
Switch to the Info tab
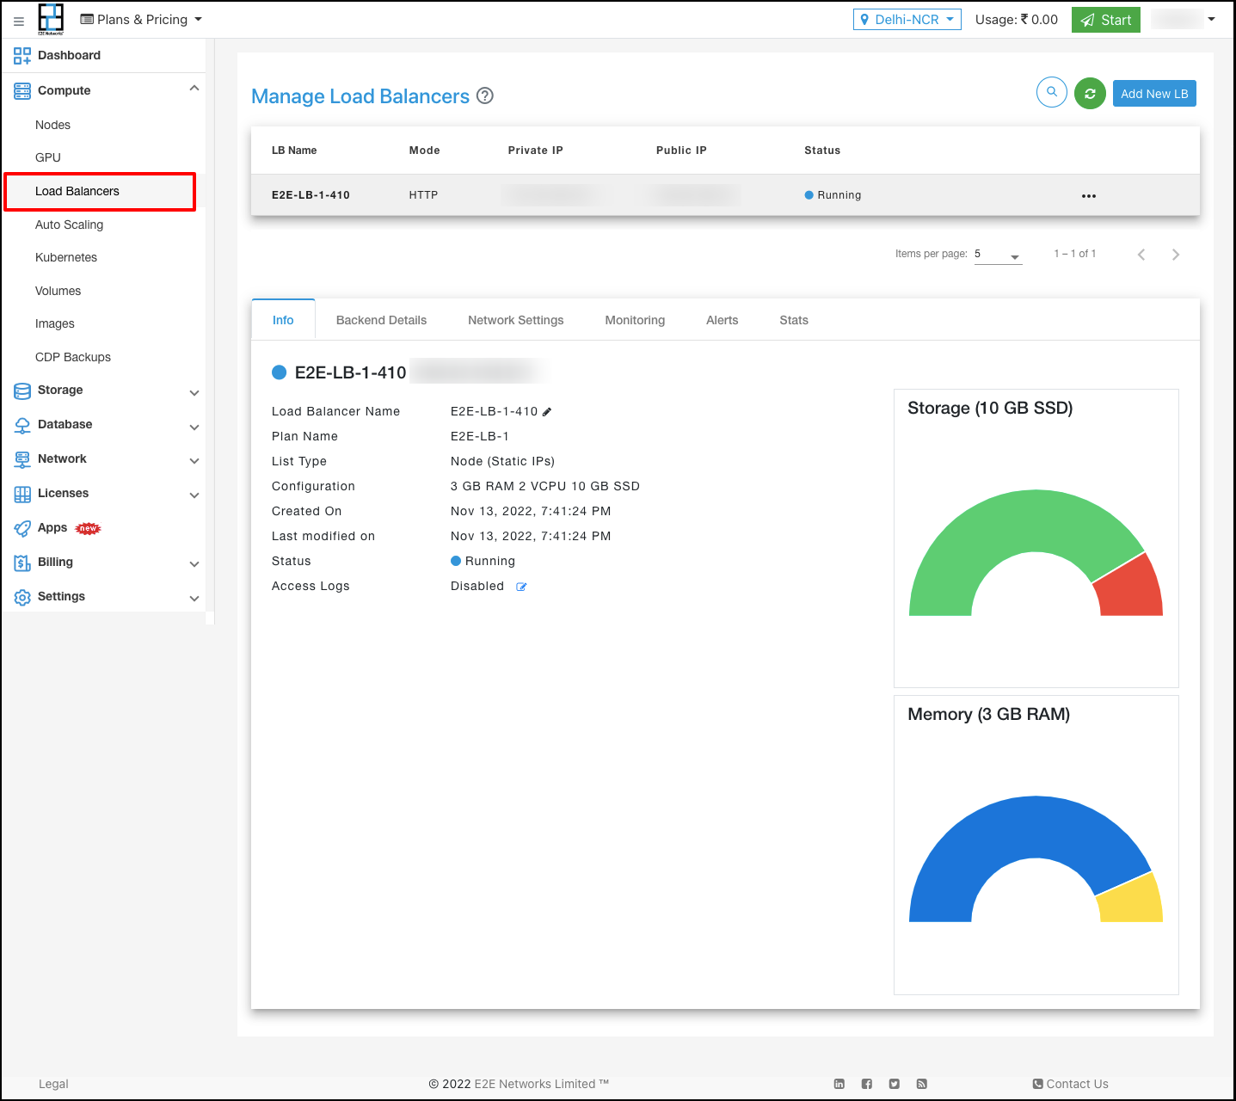point(283,320)
